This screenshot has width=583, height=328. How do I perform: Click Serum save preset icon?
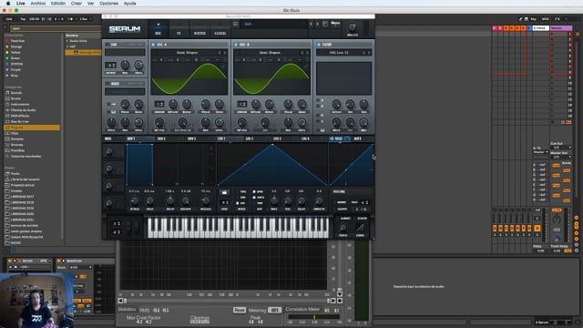pyautogui.click(x=325, y=25)
